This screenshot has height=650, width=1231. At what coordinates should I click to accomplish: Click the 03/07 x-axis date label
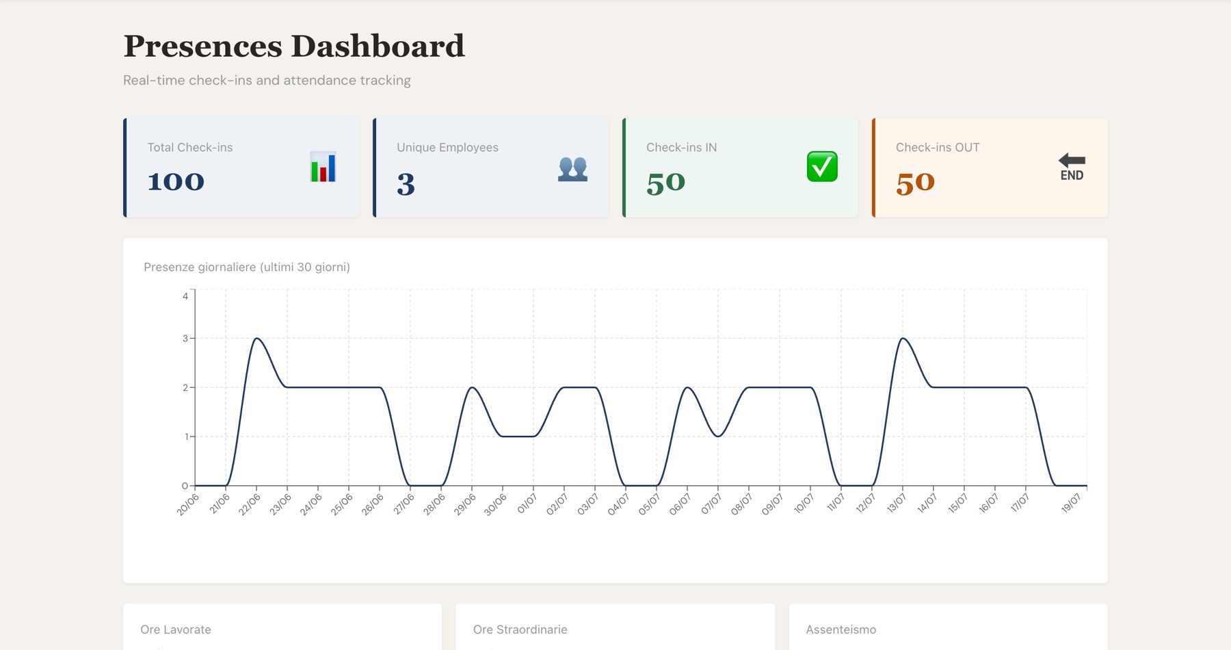click(x=588, y=504)
